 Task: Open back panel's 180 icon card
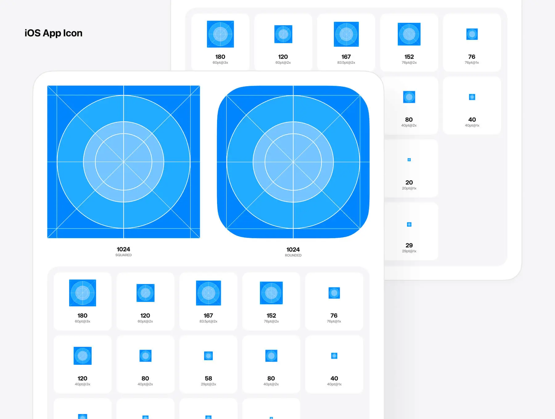(x=220, y=42)
